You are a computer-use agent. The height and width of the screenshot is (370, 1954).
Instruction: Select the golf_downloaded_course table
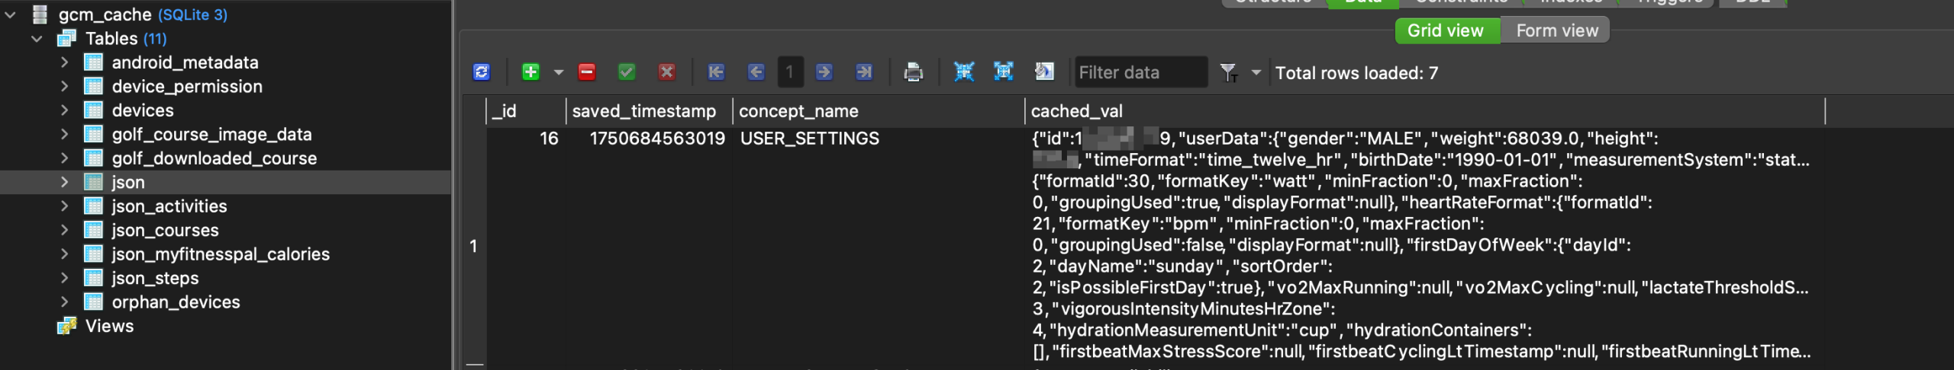click(x=214, y=158)
